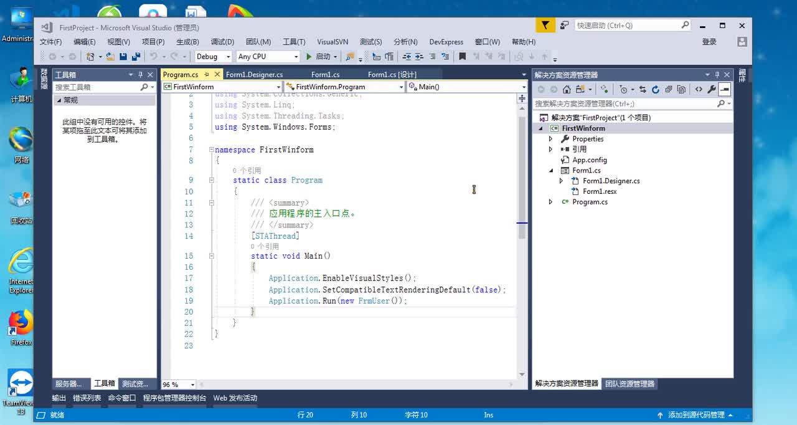Expand the Properties node in Solution Explorer
This screenshot has height=425, width=797.
550,139
